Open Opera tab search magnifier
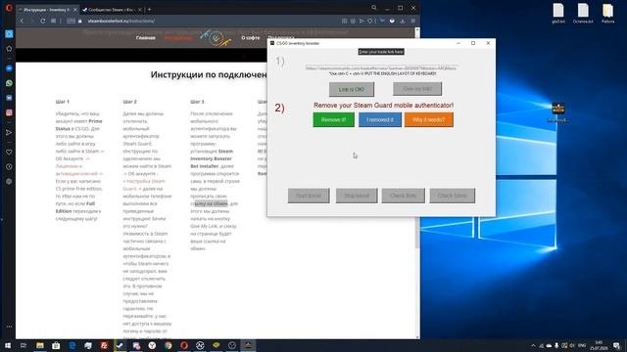This screenshot has height=352, width=627. point(374,8)
